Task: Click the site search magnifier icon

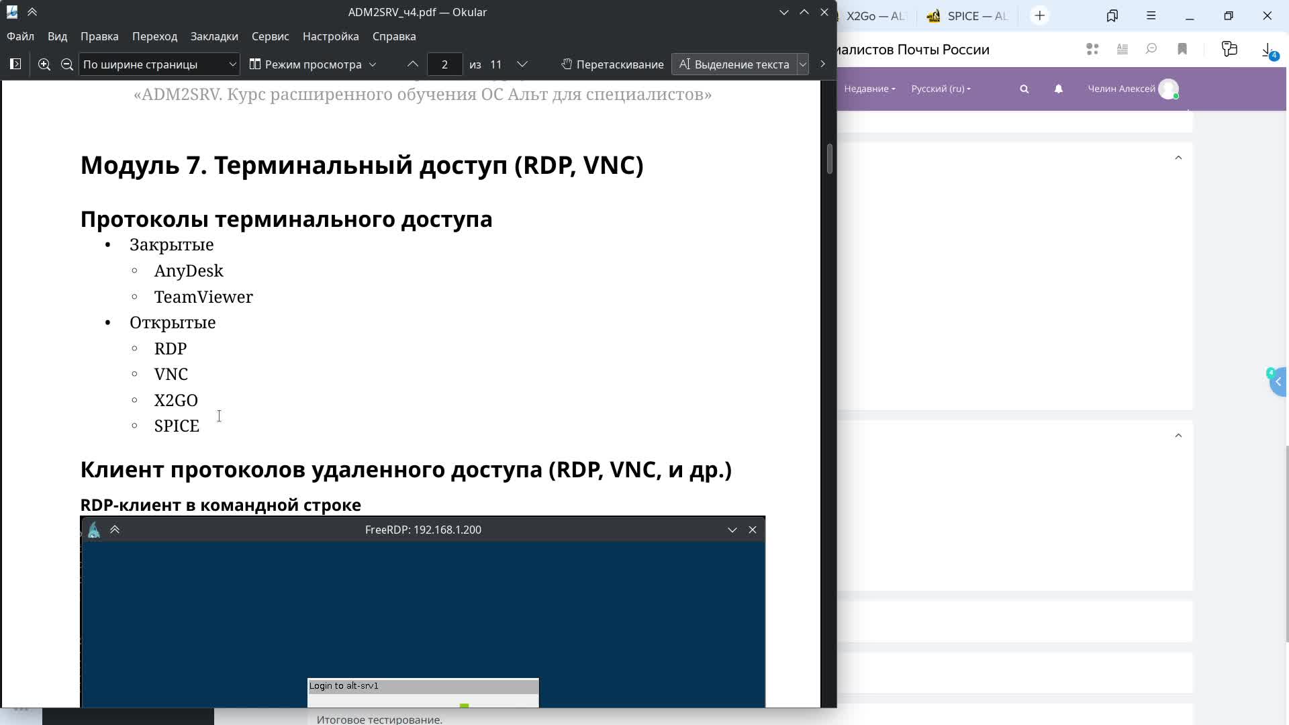Action: click(x=1024, y=89)
